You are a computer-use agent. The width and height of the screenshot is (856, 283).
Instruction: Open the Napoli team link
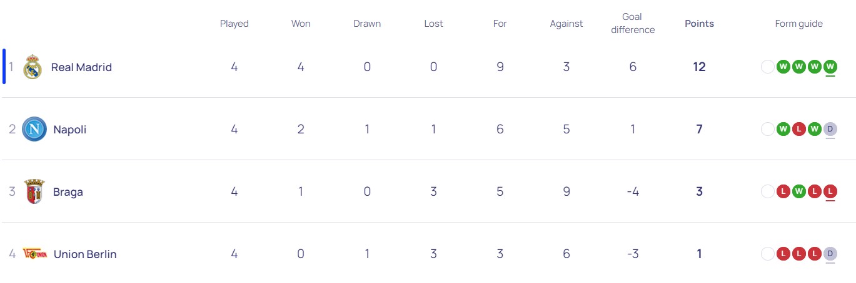point(70,130)
